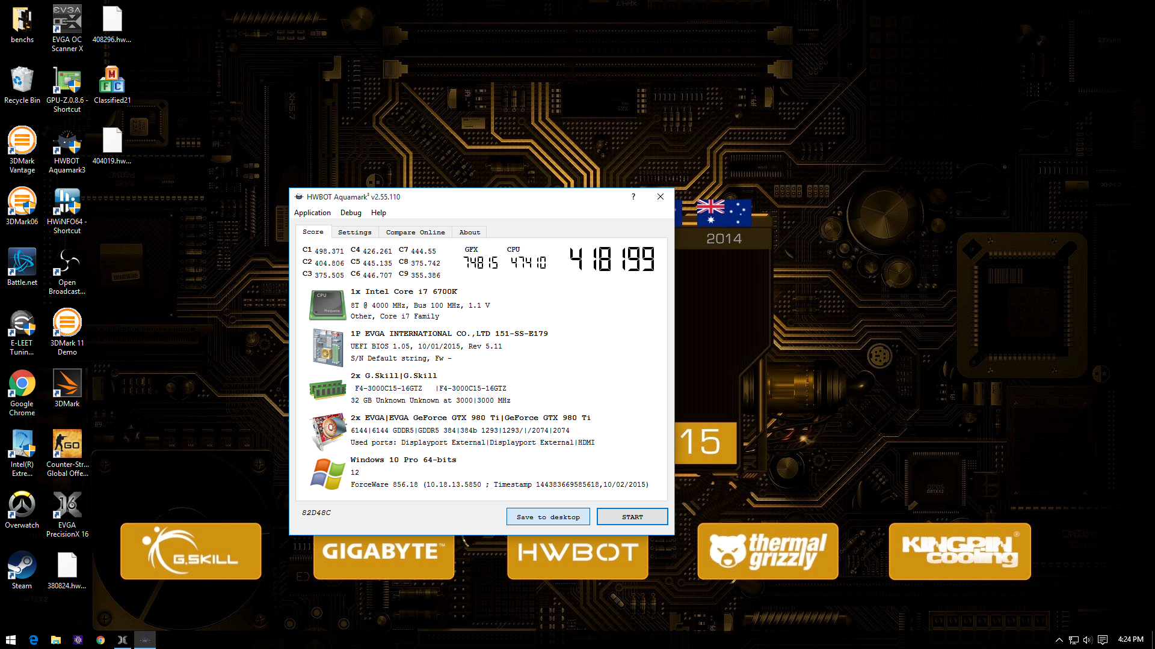Screen dimensions: 1155x649
Task: Launch Intel(R) Extreme Tuning icon
Action: click(22, 454)
